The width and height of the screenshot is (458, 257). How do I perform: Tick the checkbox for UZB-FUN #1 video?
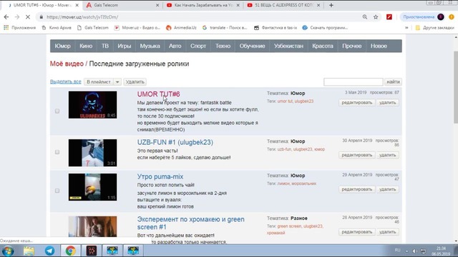57,152
